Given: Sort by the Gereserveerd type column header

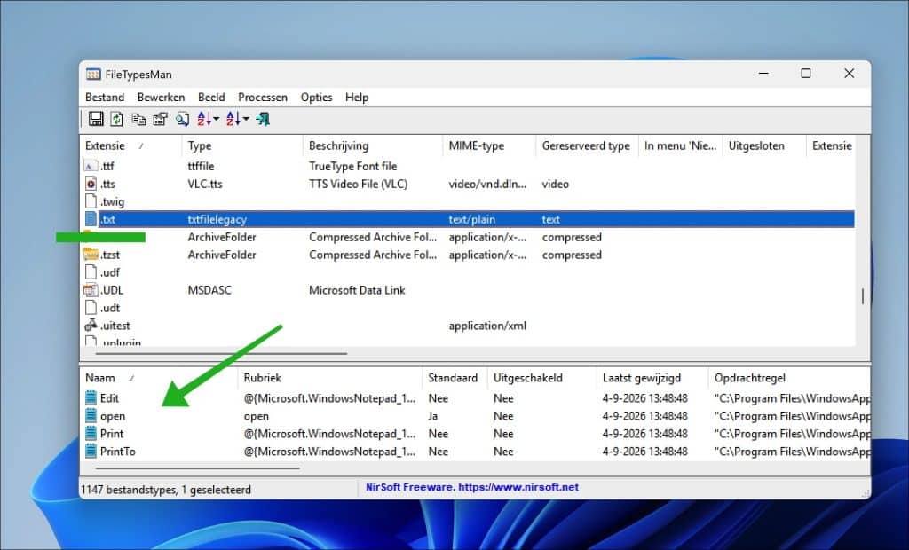Looking at the screenshot, I should [x=587, y=146].
